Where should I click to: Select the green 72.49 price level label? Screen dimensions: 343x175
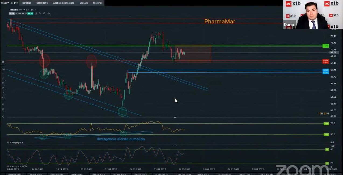[x=326, y=45]
